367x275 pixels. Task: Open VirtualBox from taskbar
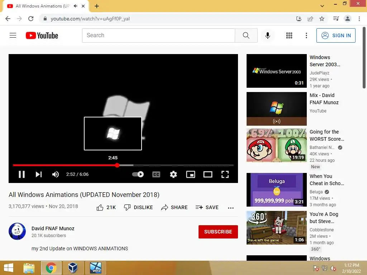(73, 268)
